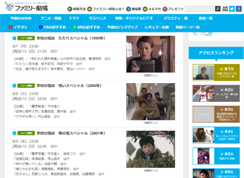
Task: Open the 物の怪スペシャル thumbnail image
Action: pyautogui.click(x=151, y=149)
